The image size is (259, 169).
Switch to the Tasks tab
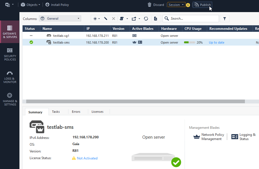click(x=56, y=112)
